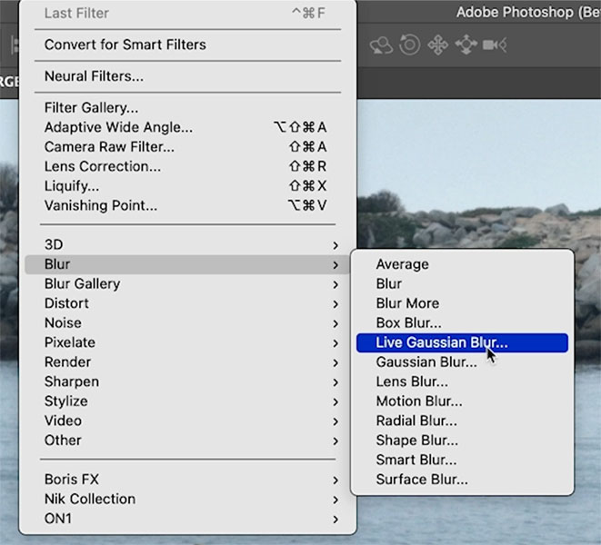Open the Sharpen submenu
The width and height of the screenshot is (601, 545).
click(x=188, y=381)
